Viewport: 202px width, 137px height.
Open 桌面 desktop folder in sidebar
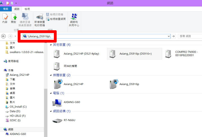tap(10, 93)
